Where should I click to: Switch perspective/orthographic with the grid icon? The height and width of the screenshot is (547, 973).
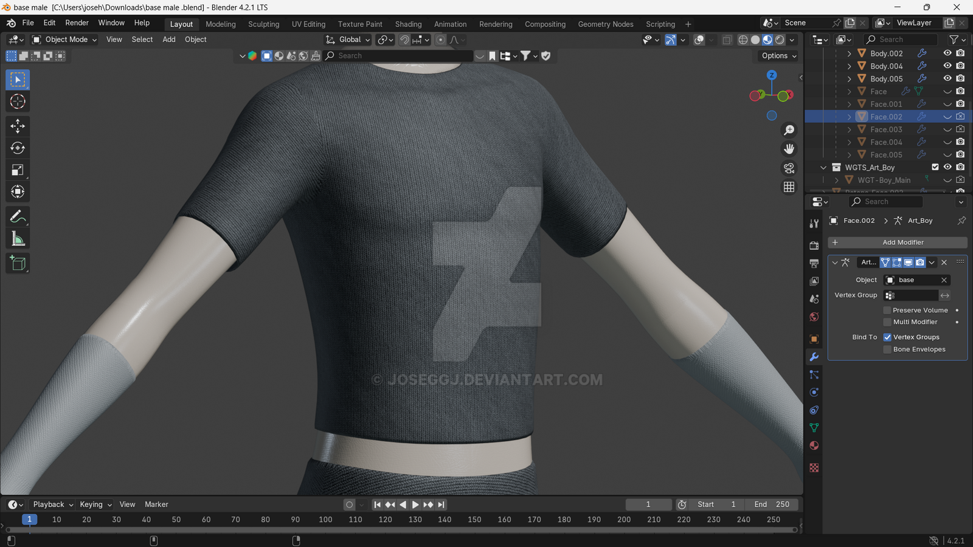pos(789,187)
